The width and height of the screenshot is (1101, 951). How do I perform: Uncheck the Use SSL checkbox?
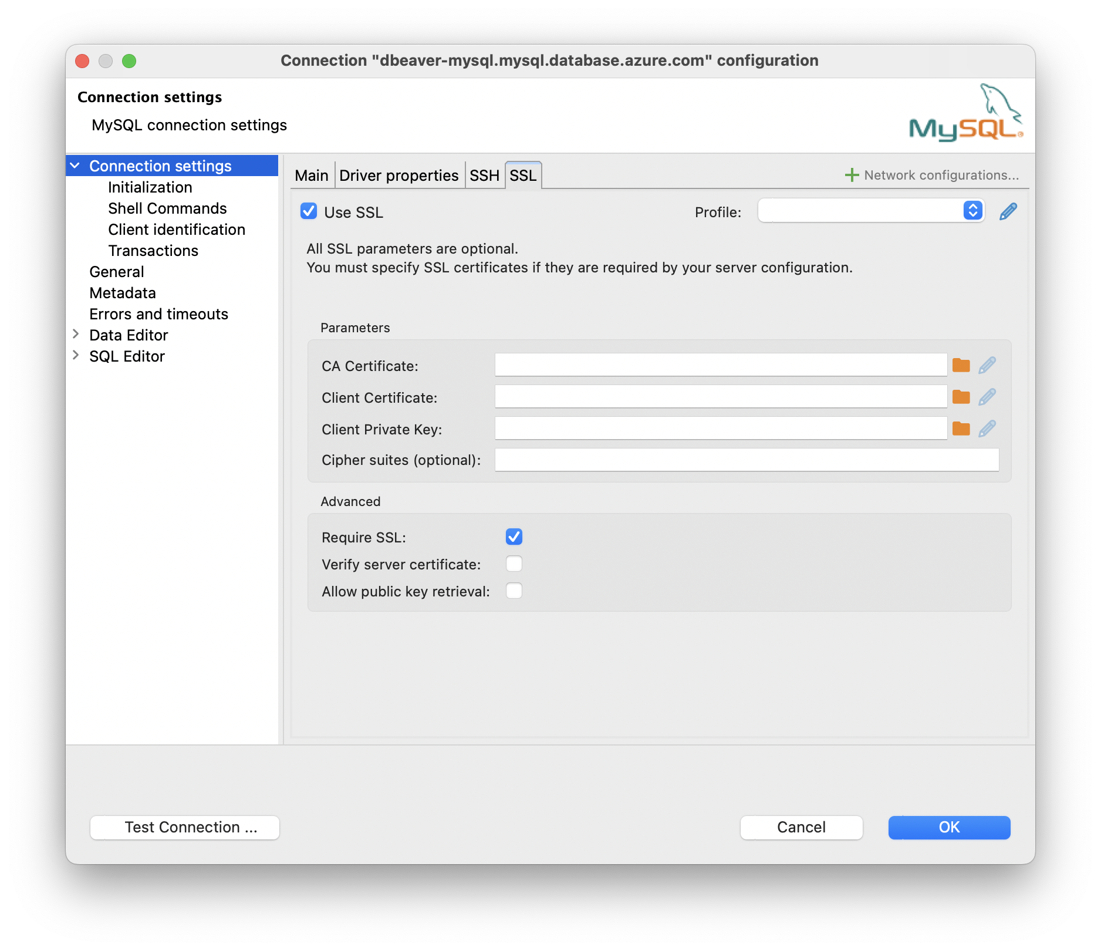click(x=309, y=211)
